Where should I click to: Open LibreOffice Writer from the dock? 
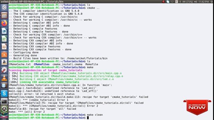[x=4, y=31]
